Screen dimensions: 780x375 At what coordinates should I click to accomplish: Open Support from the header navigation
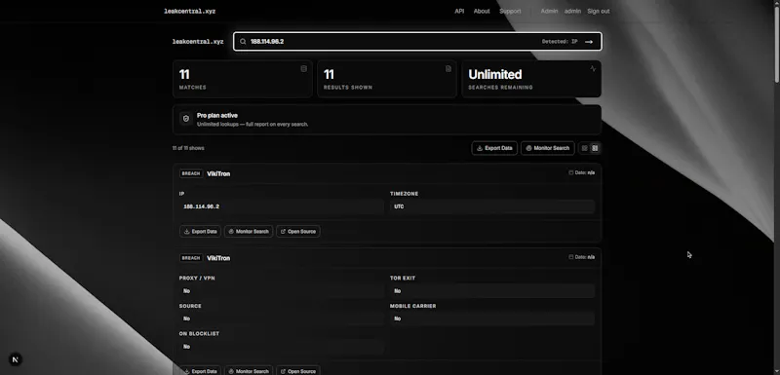[x=510, y=11]
